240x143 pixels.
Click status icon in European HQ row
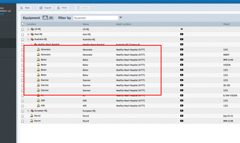pos(182,111)
